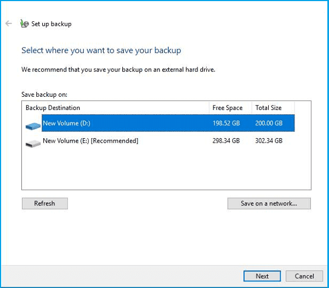Image resolution: width=329 pixels, height=288 pixels.
Task: Open Save on a network... option
Action: point(269,204)
